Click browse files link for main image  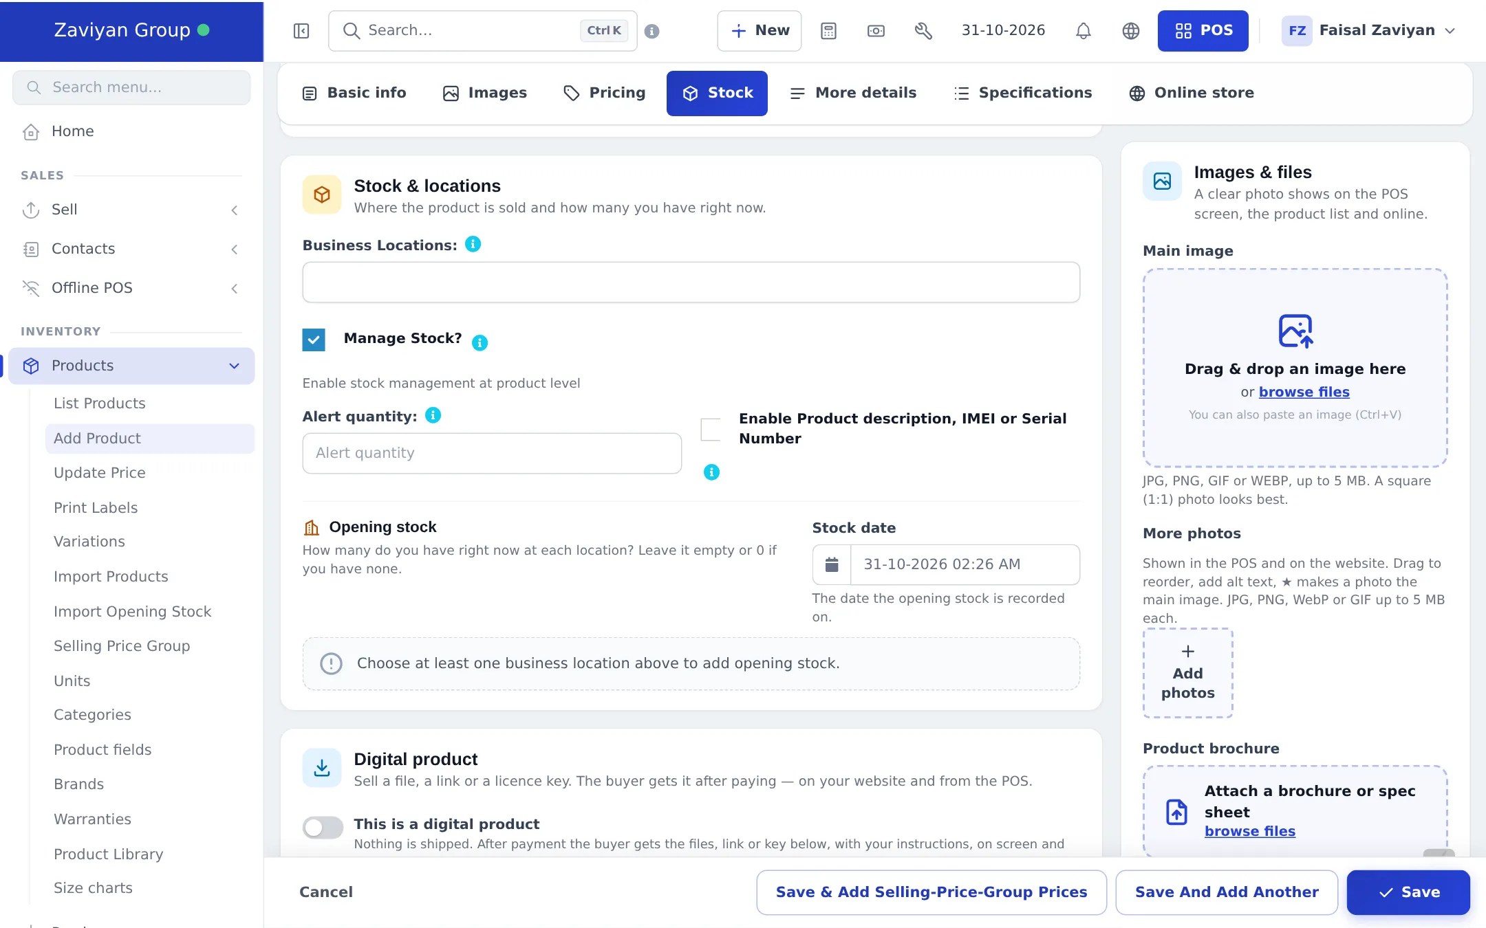(x=1304, y=392)
